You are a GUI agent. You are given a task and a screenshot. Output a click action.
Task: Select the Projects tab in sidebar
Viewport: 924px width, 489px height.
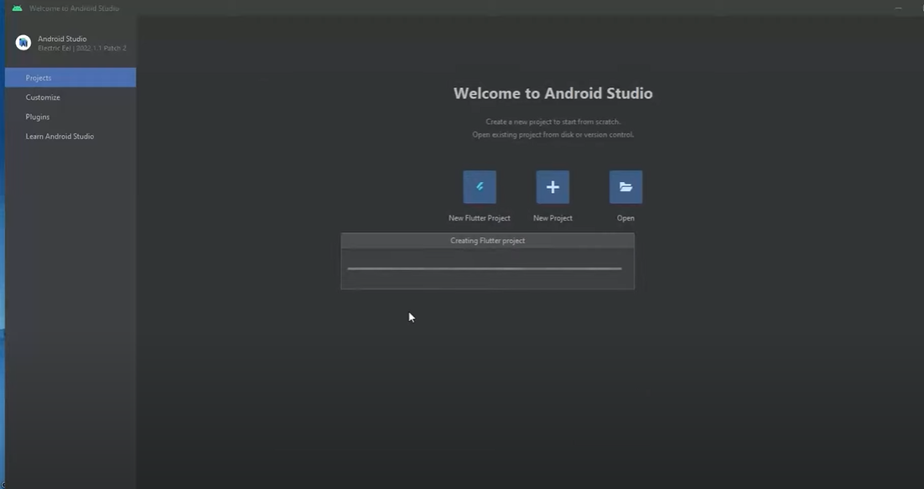coord(70,78)
